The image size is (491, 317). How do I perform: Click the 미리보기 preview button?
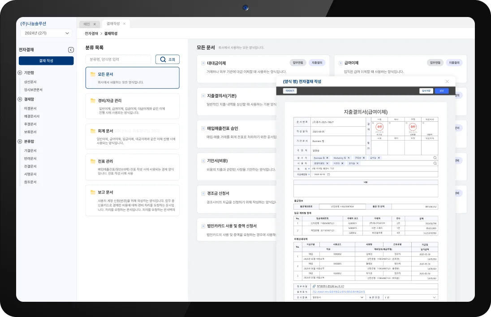point(290,91)
